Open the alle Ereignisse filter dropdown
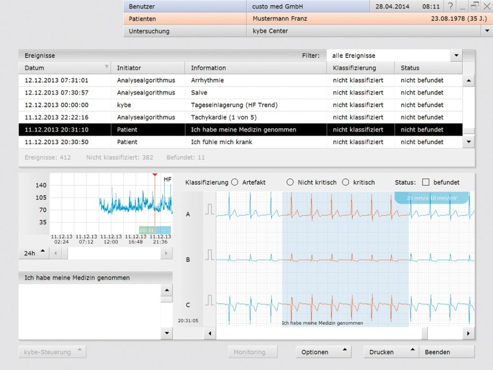 pos(457,56)
